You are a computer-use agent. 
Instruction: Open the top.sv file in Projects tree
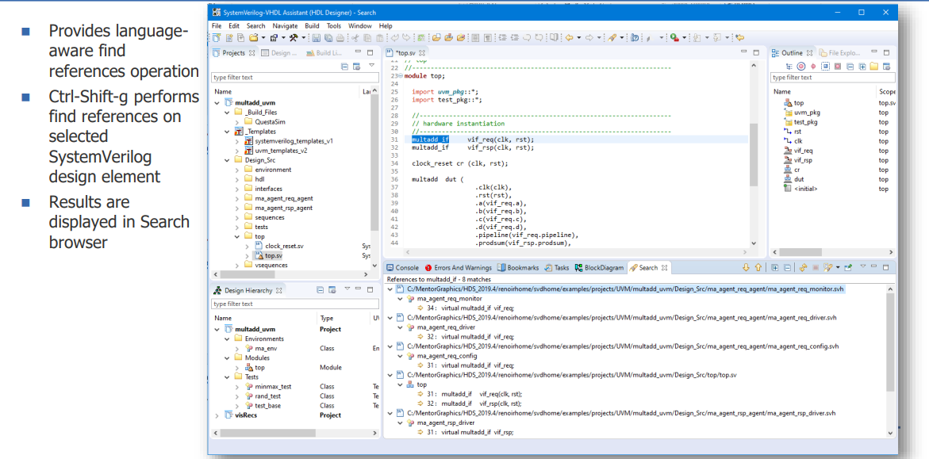[273, 256]
